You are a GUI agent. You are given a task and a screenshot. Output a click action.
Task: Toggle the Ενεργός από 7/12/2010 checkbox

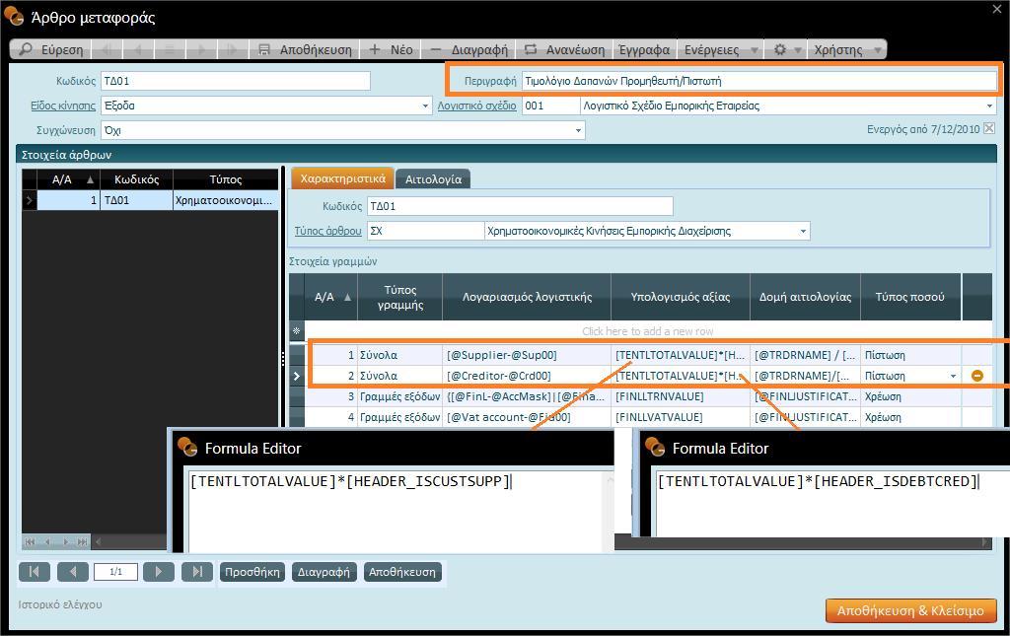pyautogui.click(x=989, y=129)
